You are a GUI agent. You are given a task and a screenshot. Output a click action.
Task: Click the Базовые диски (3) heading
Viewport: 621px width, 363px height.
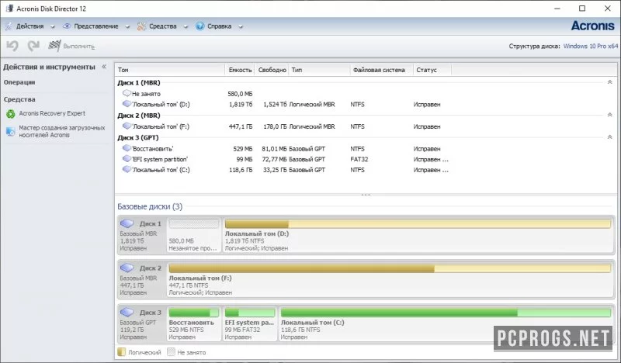click(x=150, y=206)
